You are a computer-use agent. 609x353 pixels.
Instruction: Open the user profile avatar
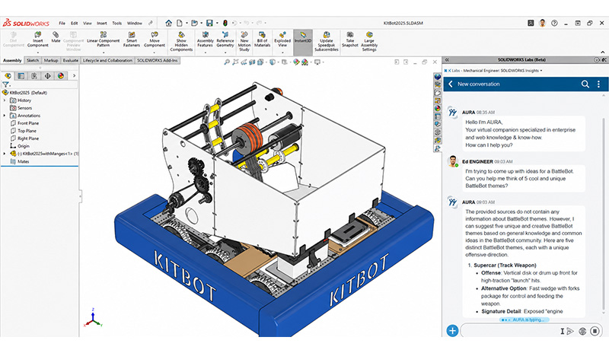click(x=543, y=23)
